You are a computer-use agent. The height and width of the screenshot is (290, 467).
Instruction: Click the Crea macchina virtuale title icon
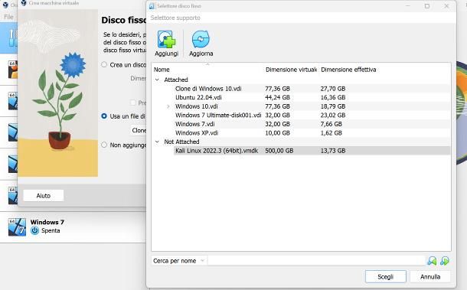point(24,3)
